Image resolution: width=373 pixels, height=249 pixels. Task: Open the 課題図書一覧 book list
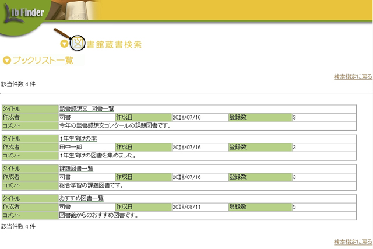pos(76,169)
